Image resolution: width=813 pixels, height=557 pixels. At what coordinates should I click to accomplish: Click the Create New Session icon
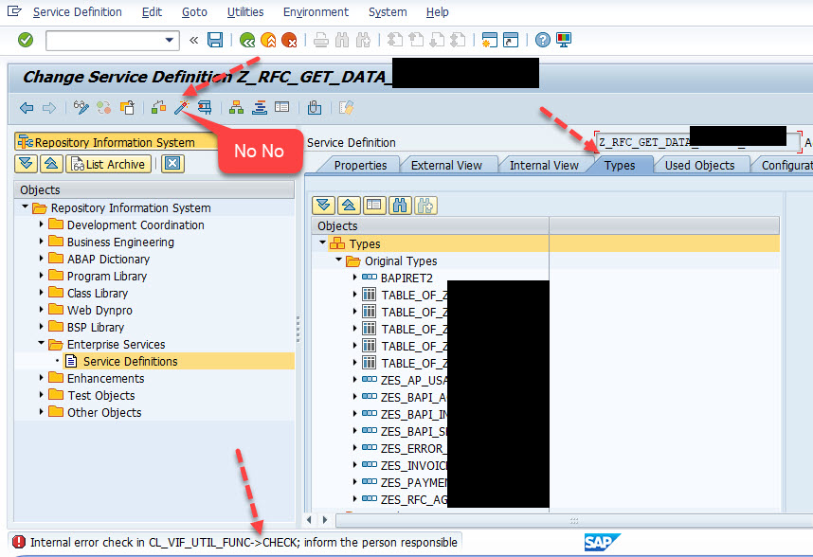490,40
